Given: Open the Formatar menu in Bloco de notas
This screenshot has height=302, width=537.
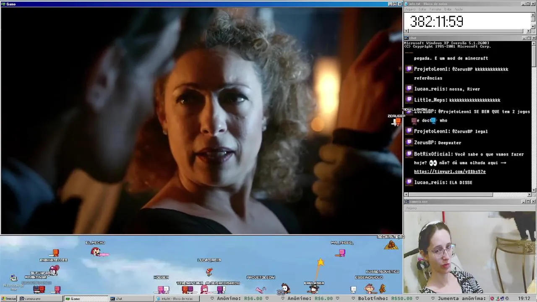Looking at the screenshot, I should [x=435, y=9].
